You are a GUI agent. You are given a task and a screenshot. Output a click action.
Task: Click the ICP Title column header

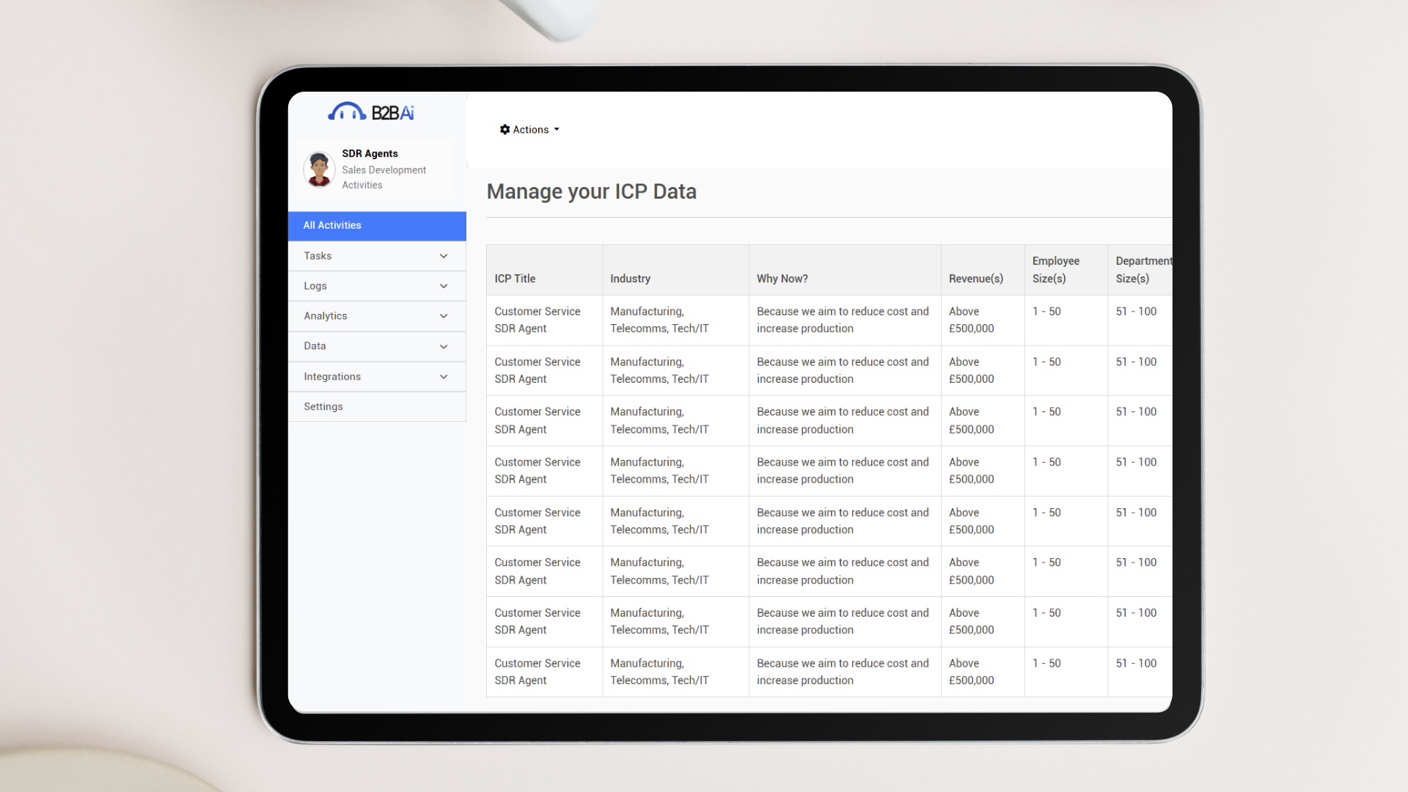tap(515, 279)
